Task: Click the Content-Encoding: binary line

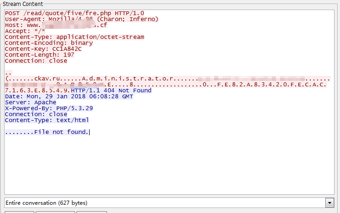Action: pos(49,43)
